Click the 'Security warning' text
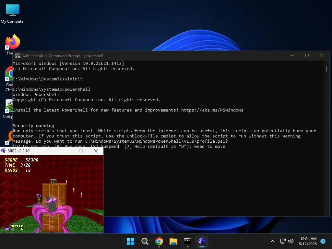 [33, 125]
